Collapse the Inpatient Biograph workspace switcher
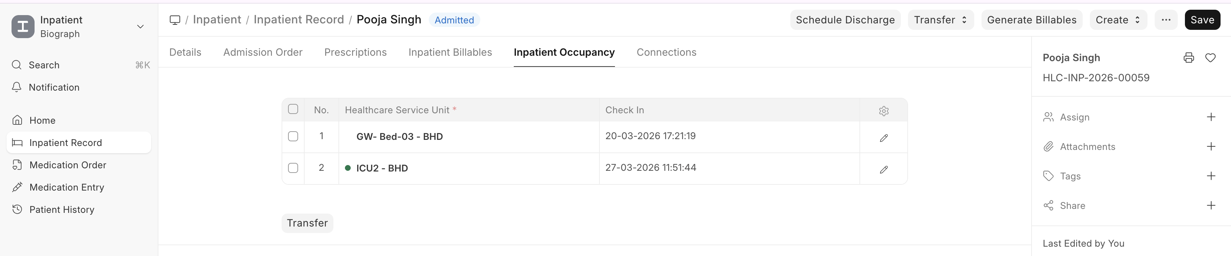The height and width of the screenshot is (256, 1231). (x=140, y=27)
